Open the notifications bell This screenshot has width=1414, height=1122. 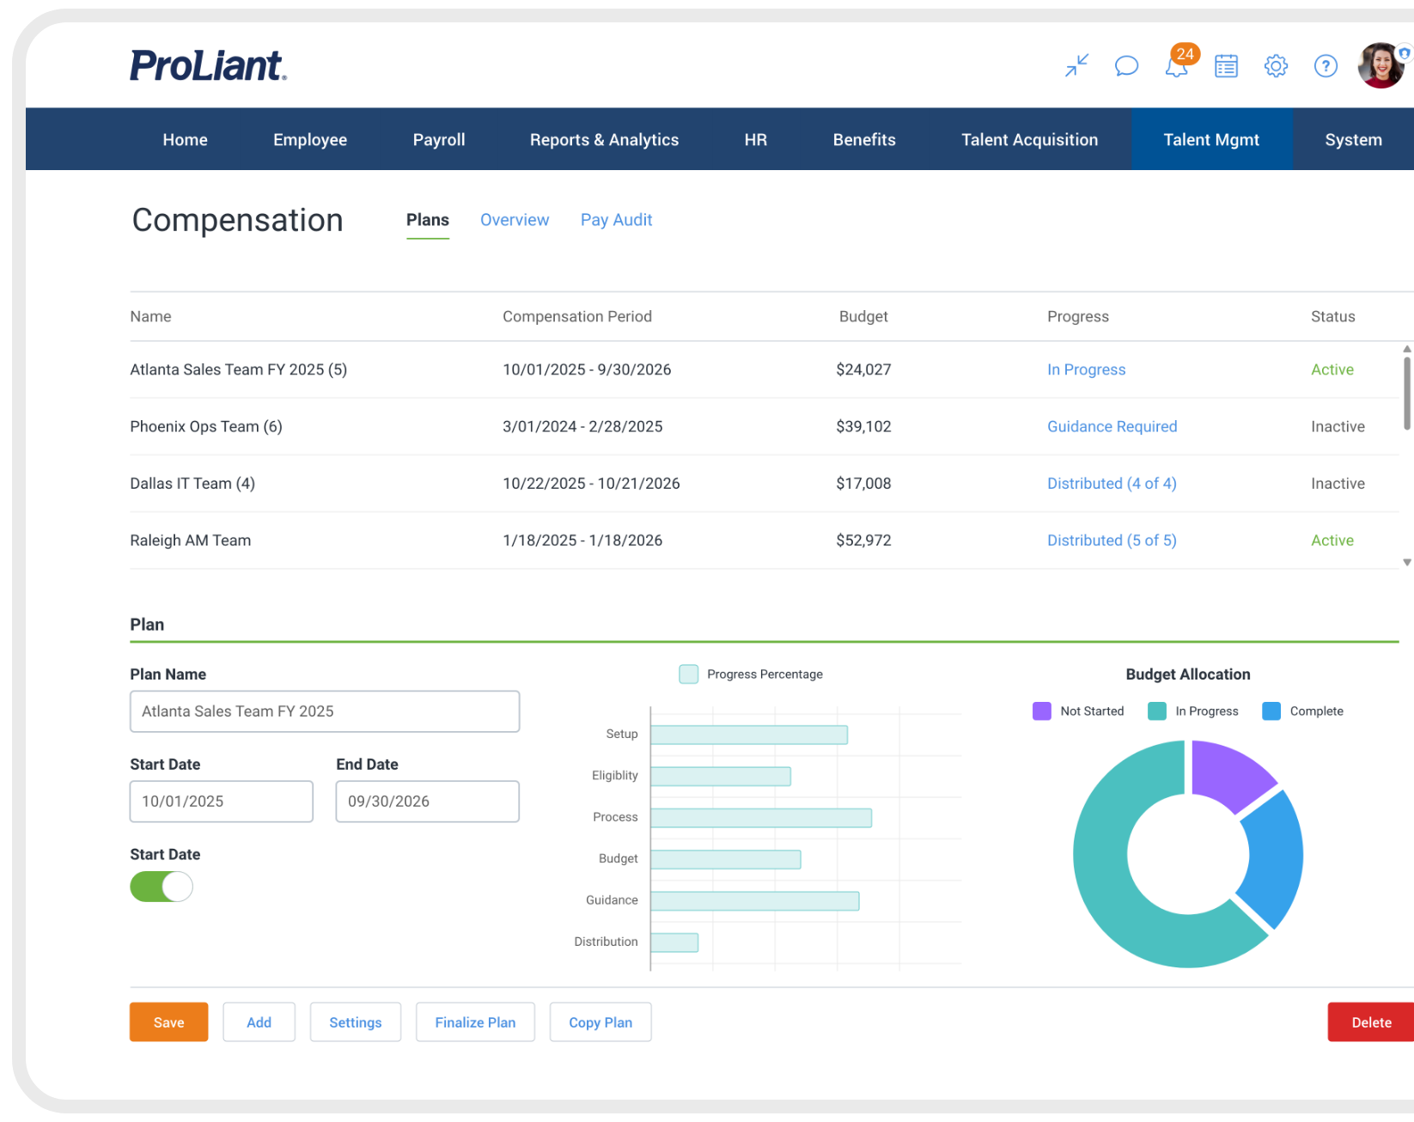click(x=1176, y=65)
